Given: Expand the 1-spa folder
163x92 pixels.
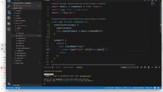Looking at the screenshot, I should tap(17, 16).
